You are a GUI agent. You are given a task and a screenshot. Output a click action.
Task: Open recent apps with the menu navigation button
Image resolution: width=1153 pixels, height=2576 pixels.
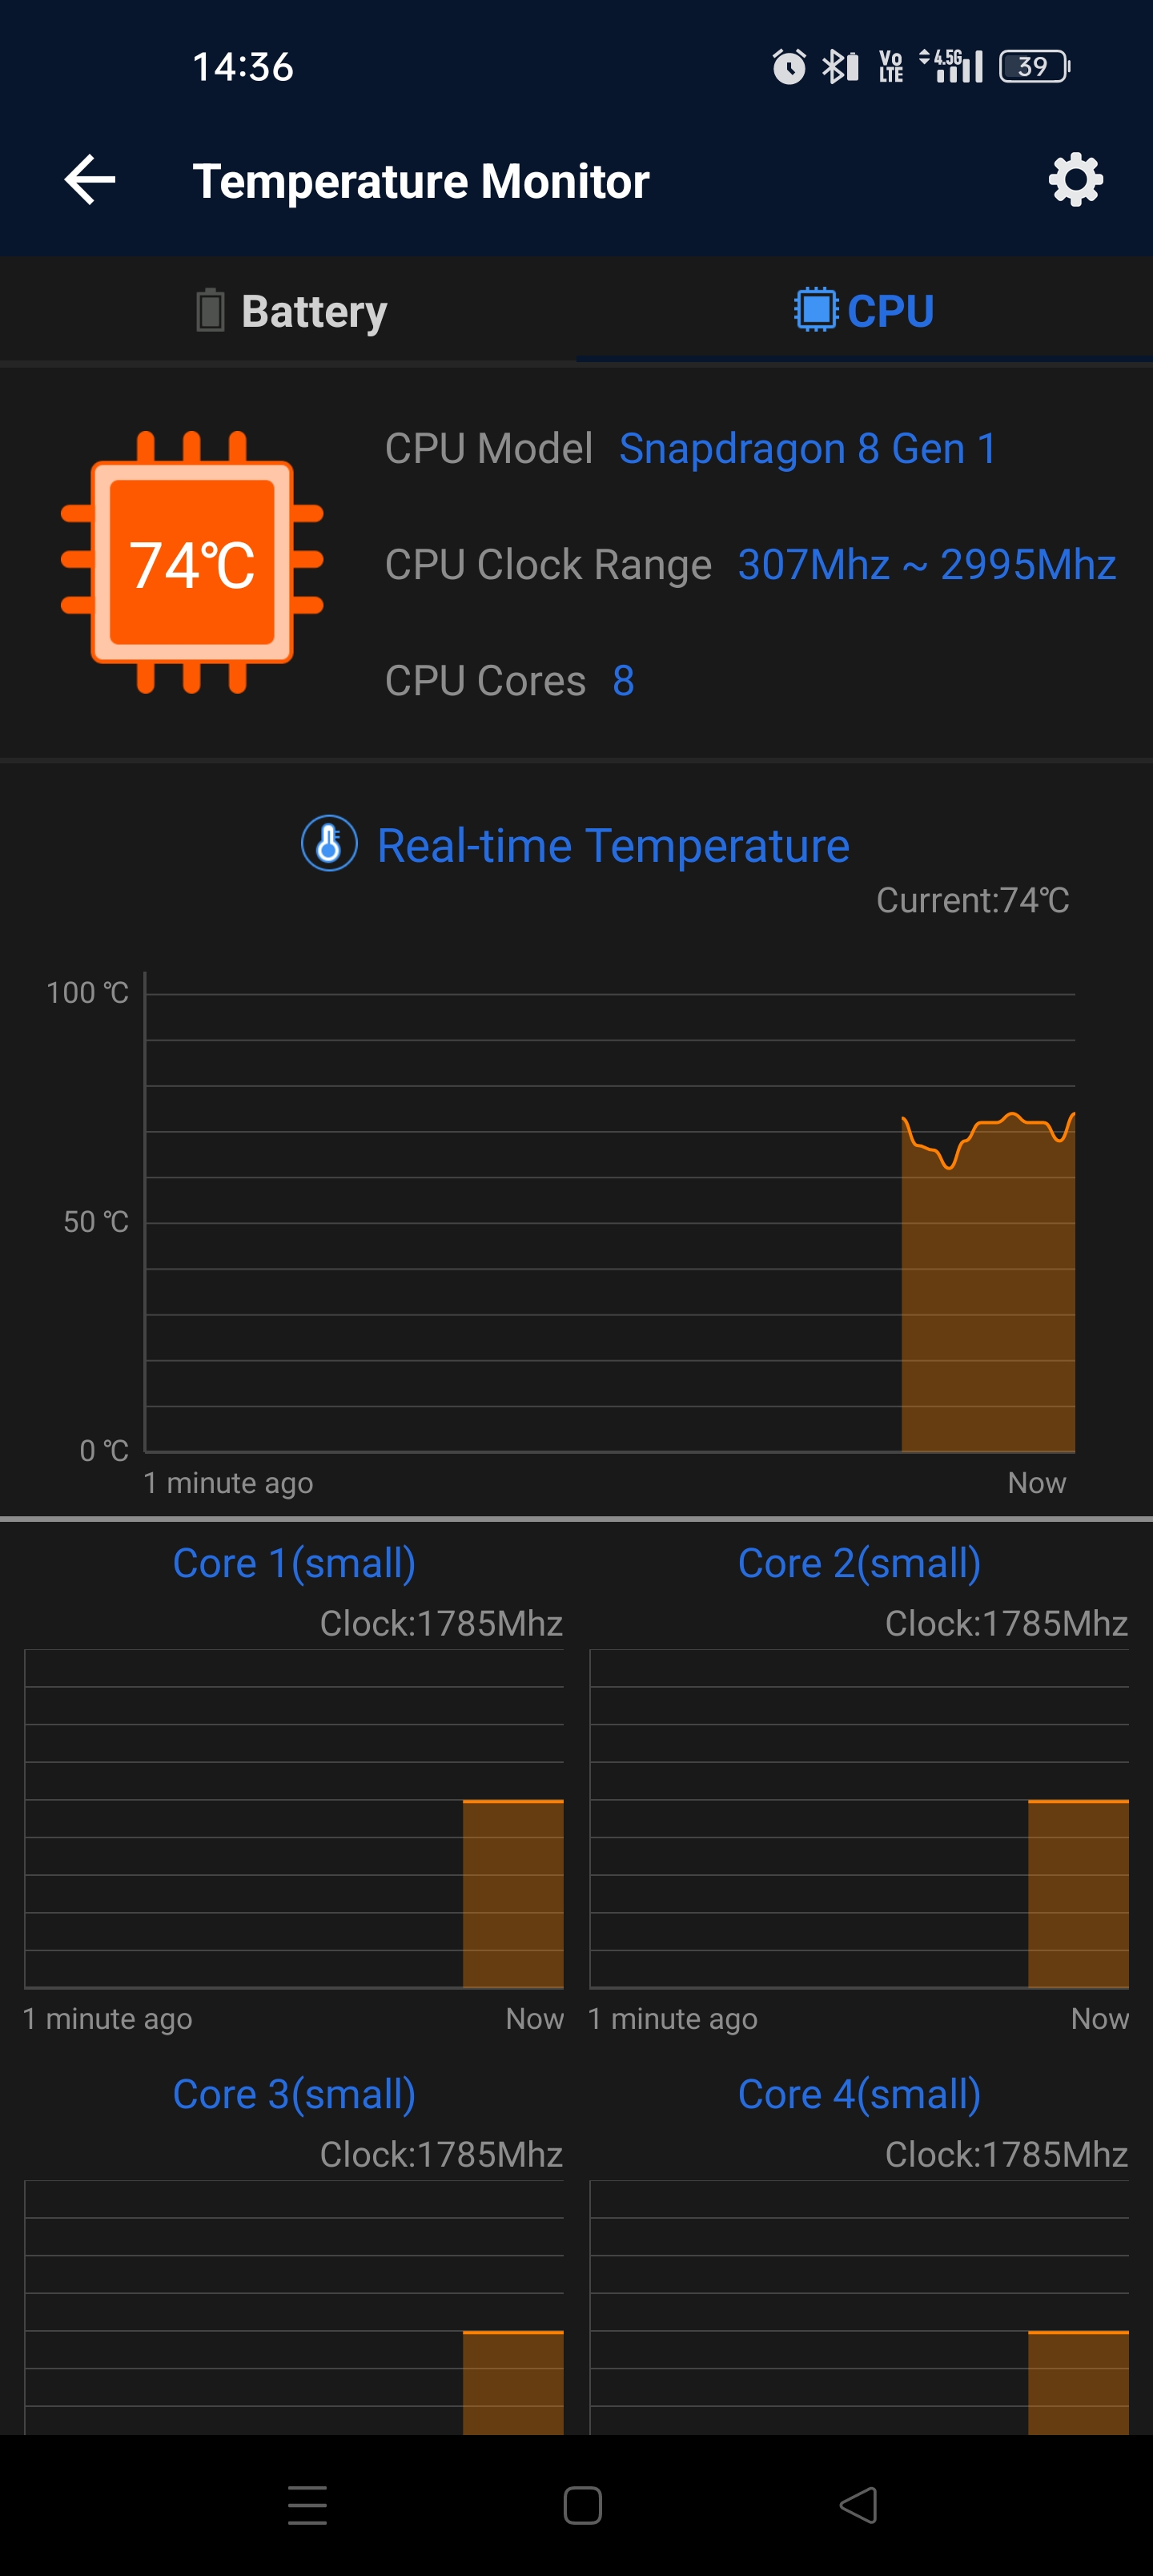(x=307, y=2505)
